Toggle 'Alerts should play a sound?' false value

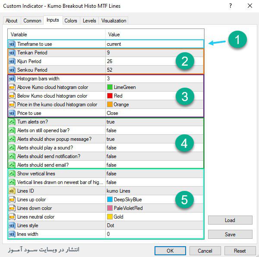(x=154, y=148)
